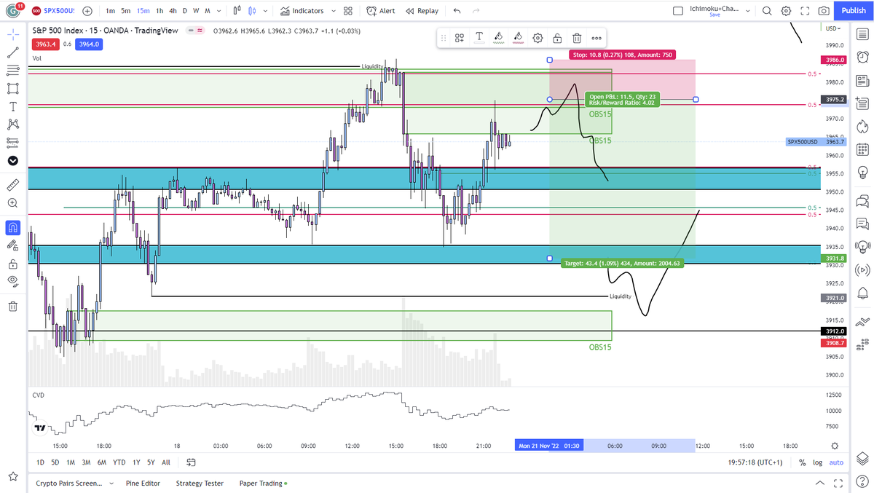
Task: Toggle lock all drawing tools
Action: [x=12, y=263]
